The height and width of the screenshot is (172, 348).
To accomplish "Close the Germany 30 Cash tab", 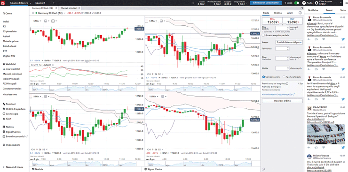I will tap(56, 8).
